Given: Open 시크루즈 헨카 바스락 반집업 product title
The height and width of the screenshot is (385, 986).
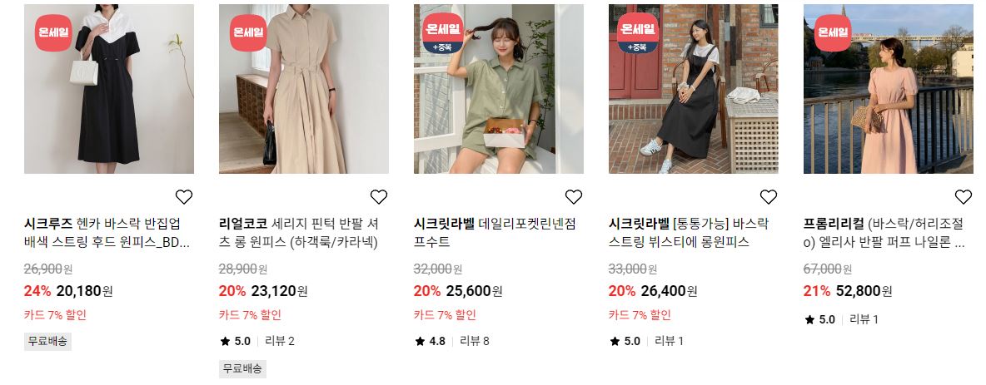Looking at the screenshot, I should (x=107, y=233).
